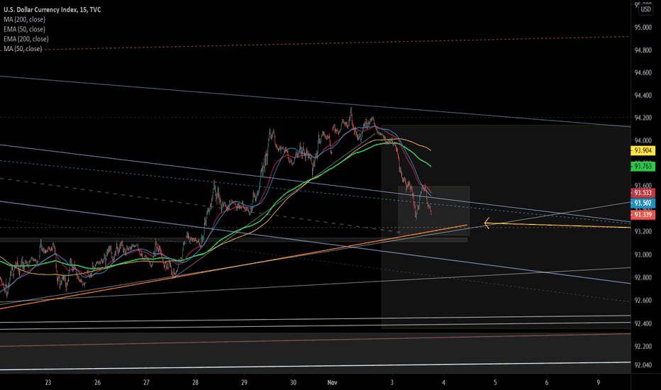Click the 27 date on time axis
661x390 pixels.
click(x=146, y=382)
